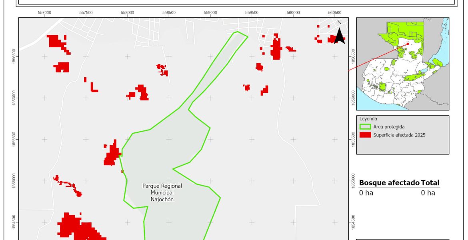Click the red location dot on inset map
This screenshot has height=240, width=468.
tap(408, 44)
